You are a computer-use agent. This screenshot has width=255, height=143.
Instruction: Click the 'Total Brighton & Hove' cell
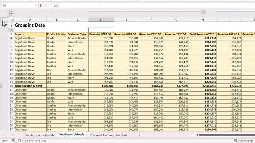[30, 86]
